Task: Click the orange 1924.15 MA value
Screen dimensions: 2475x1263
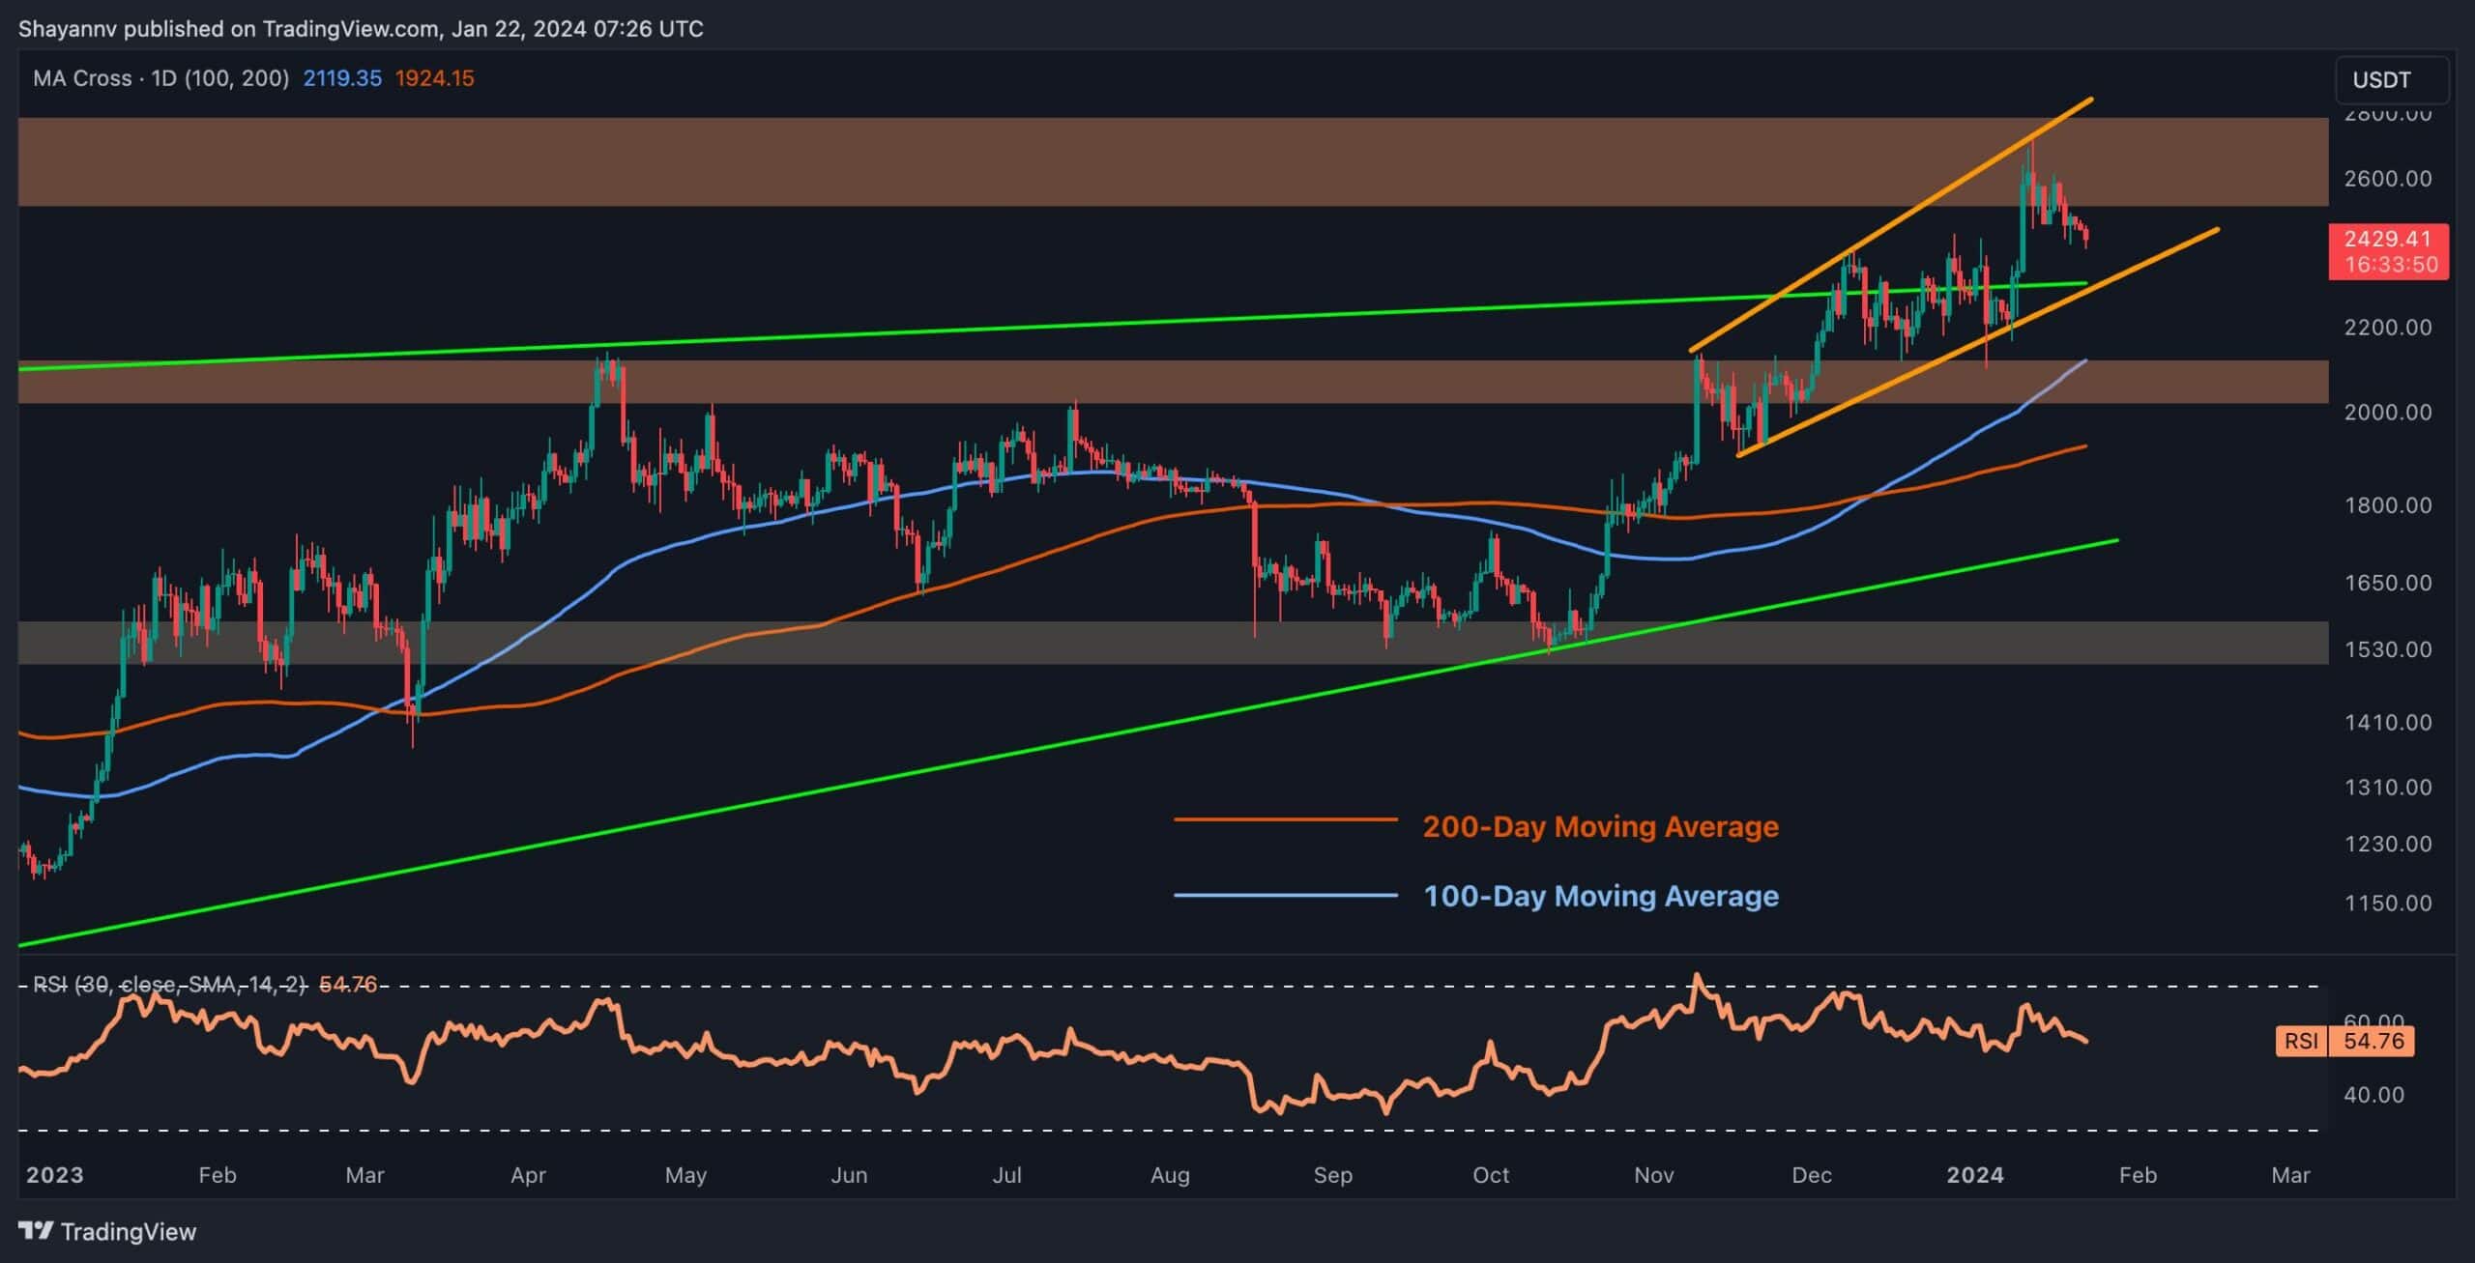Action: 434,78
